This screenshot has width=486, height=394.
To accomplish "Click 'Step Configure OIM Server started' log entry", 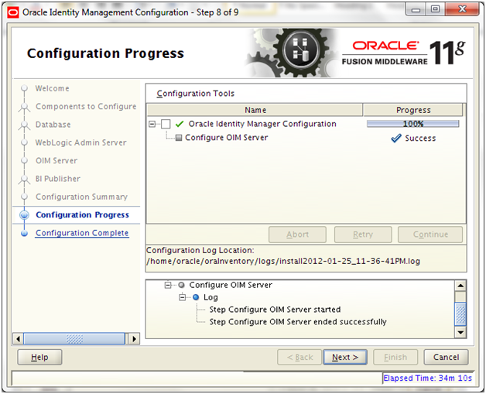I will pyautogui.click(x=275, y=310).
